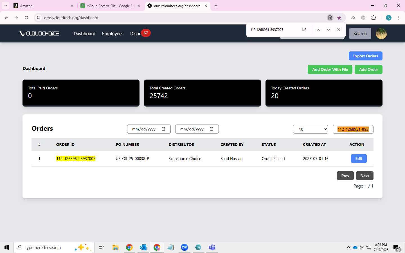Viewport: 405px width, 253px height.
Task: Open the Disputes nav item
Action: (136, 33)
